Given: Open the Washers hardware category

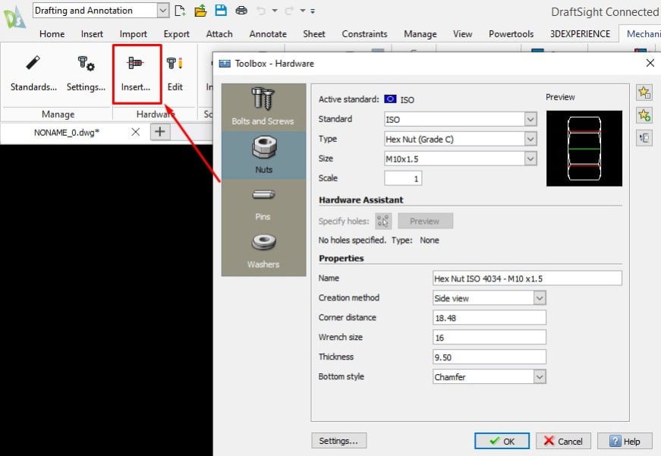Looking at the screenshot, I should [x=263, y=250].
